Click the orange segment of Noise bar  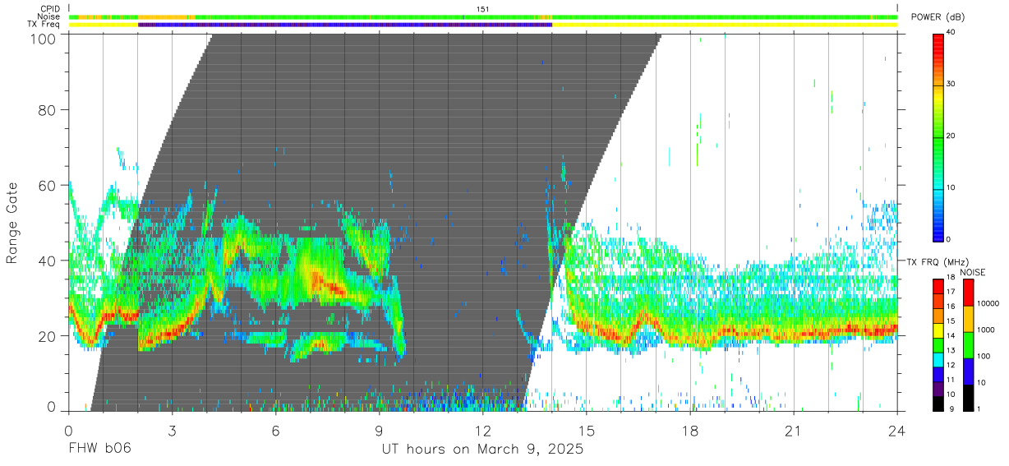(x=164, y=16)
